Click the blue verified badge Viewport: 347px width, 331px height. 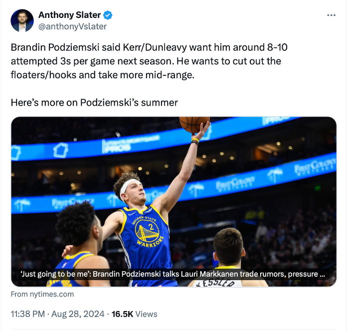(x=108, y=15)
